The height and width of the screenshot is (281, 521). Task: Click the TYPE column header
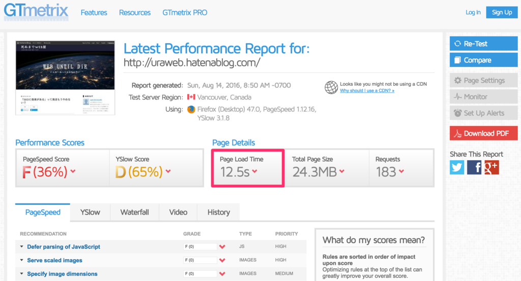(x=245, y=234)
